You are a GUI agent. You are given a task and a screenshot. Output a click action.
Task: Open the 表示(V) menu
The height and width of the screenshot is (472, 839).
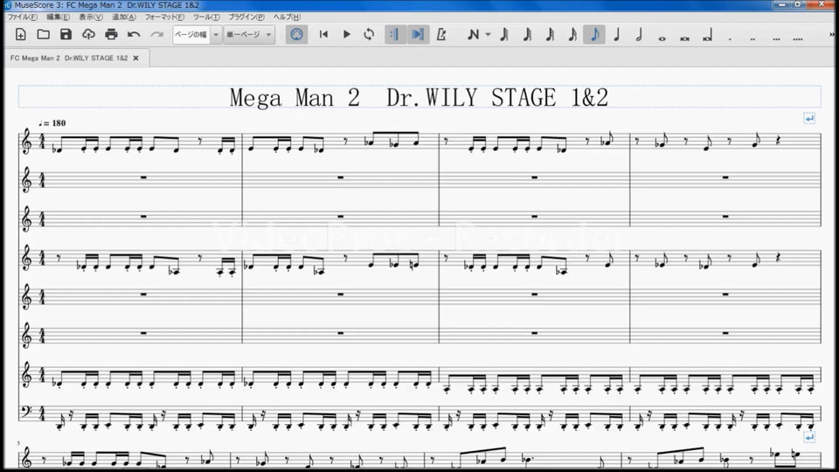point(90,17)
